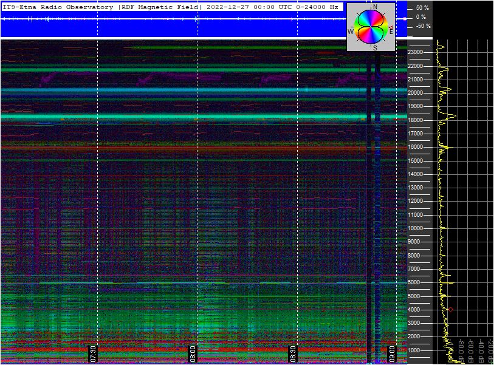This screenshot has height=365, width=494.
Task: Click the 08:30 time marker
Action: 292,353
